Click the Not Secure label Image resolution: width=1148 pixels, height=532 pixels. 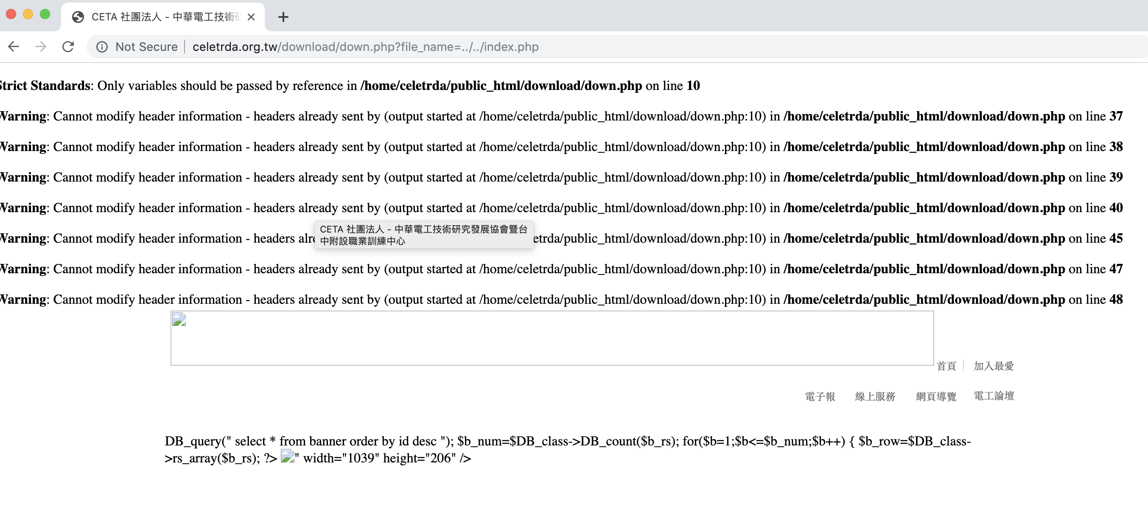point(146,47)
